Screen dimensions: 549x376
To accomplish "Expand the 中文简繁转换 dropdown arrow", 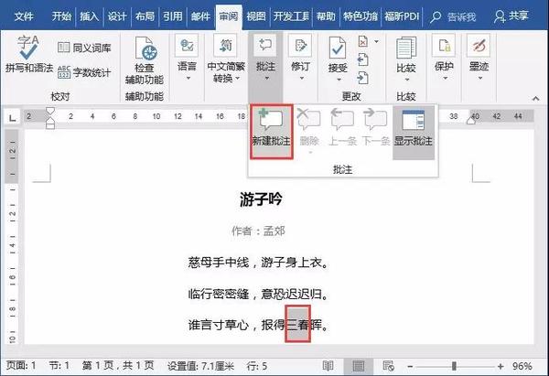I will tap(237, 78).
